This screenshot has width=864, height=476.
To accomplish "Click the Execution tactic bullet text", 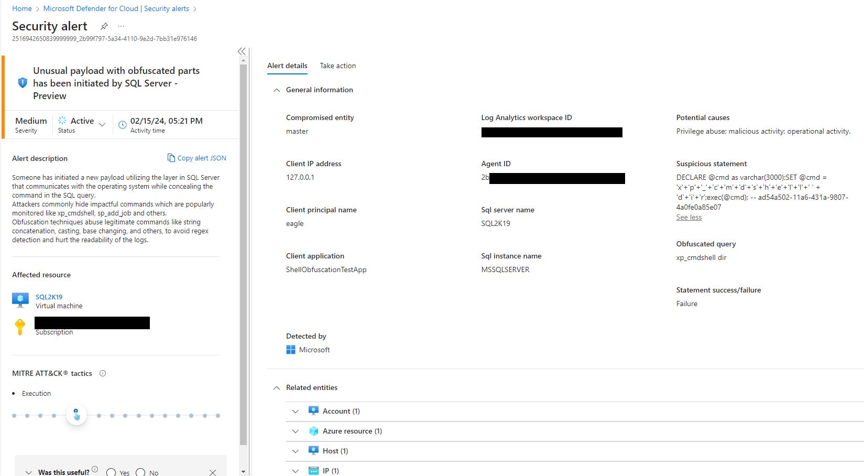I will [x=37, y=393].
